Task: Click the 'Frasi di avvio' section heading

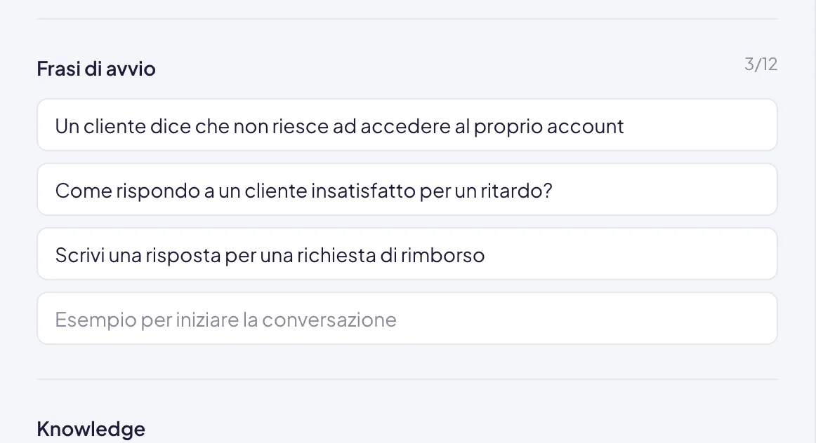Action: [x=96, y=69]
